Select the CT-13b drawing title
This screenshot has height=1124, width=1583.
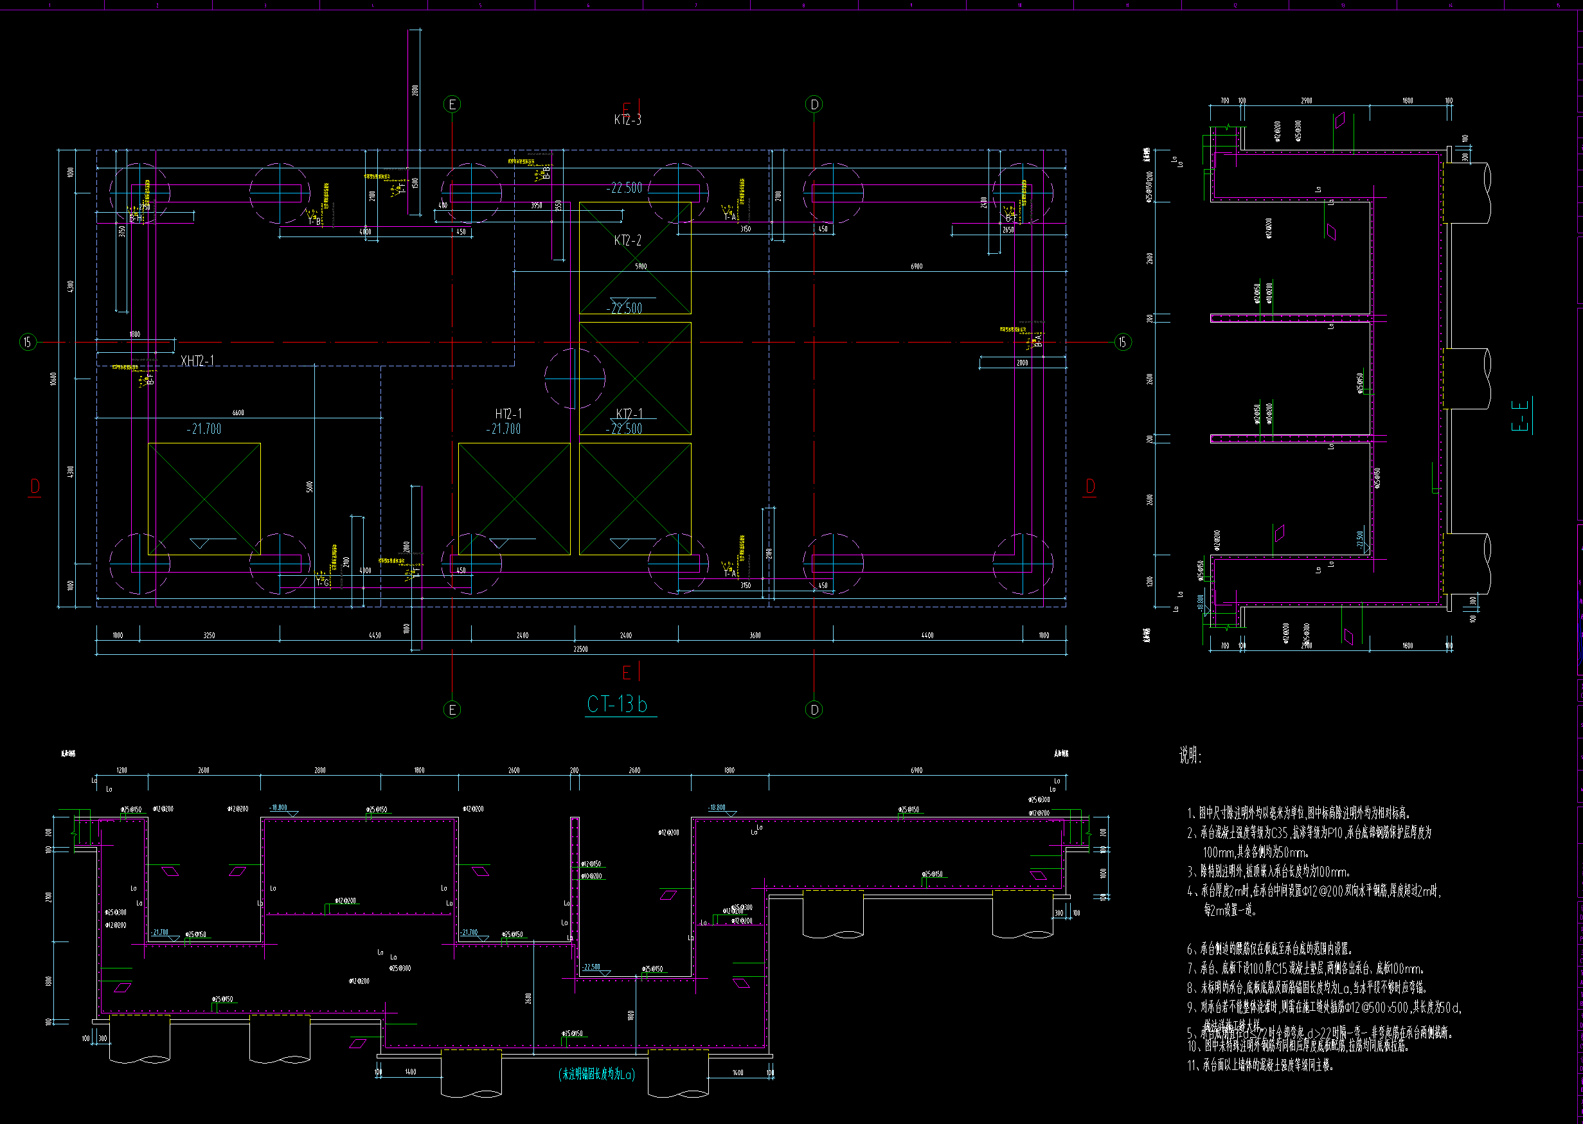[x=617, y=704]
